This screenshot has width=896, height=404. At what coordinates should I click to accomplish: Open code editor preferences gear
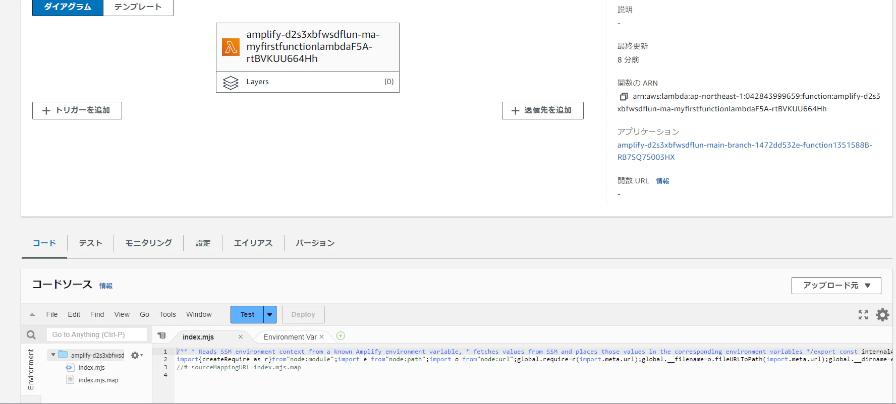click(882, 315)
